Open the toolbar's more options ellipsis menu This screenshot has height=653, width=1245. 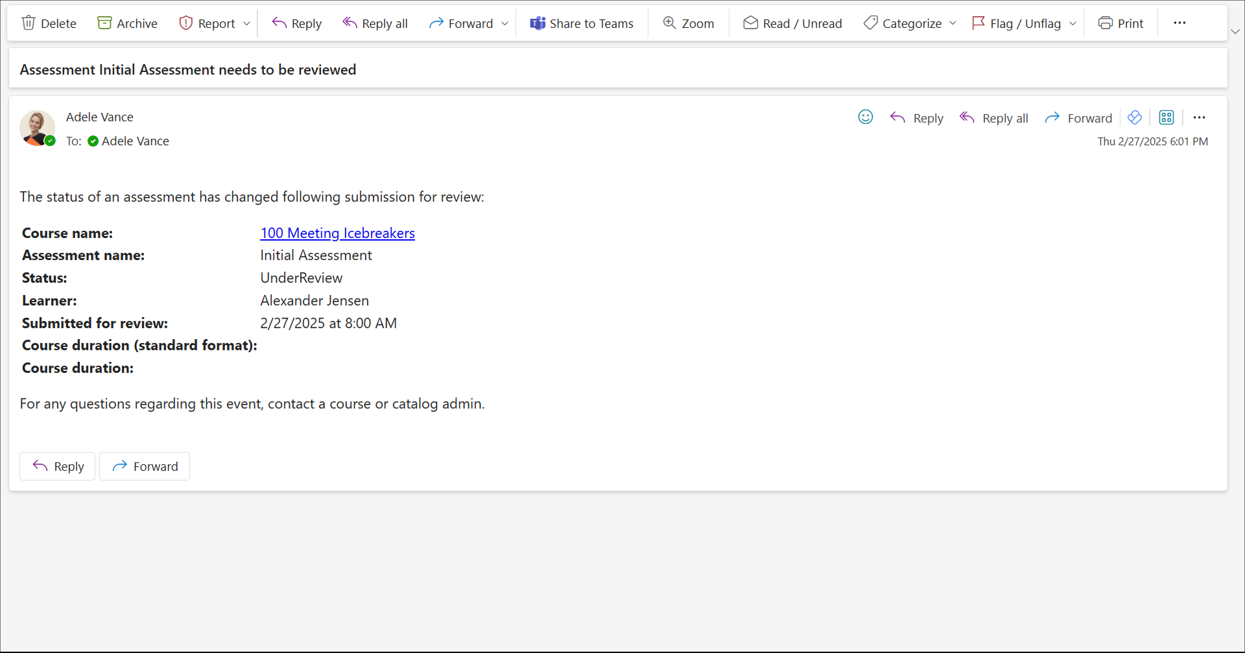1180,23
